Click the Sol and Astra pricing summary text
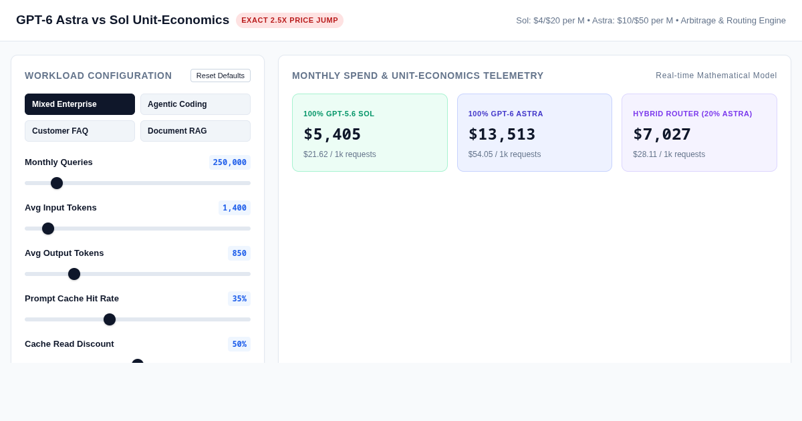This screenshot has height=421, width=802. (x=651, y=21)
